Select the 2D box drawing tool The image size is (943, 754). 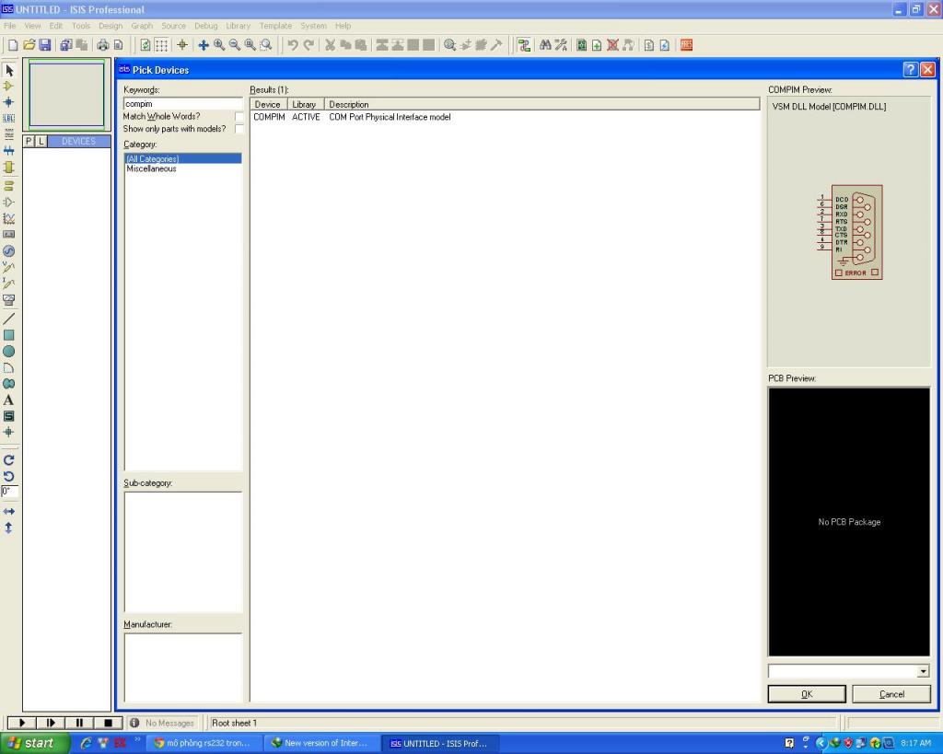pos(9,335)
